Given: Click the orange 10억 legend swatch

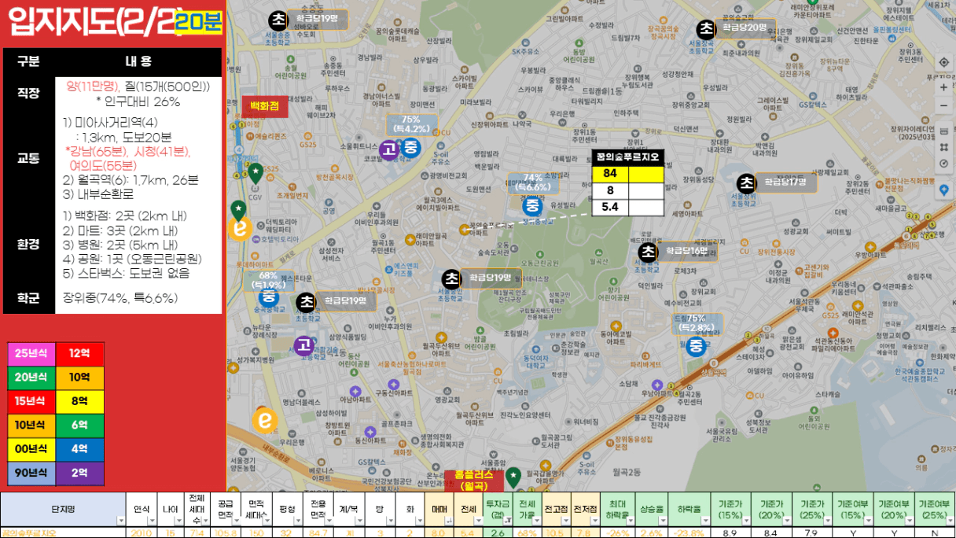Looking at the screenshot, I should tap(79, 378).
